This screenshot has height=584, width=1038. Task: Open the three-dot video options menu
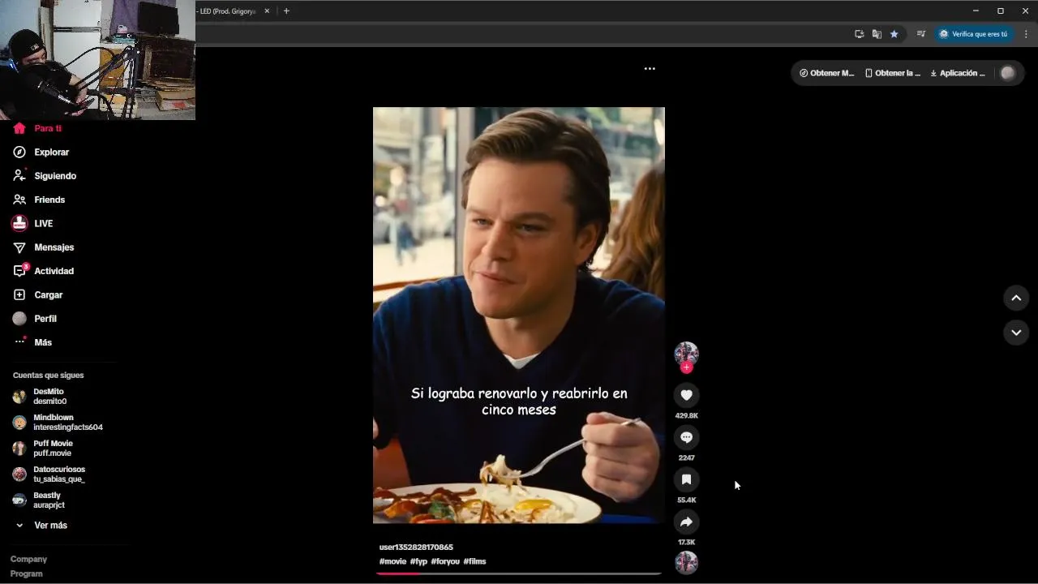click(x=650, y=69)
